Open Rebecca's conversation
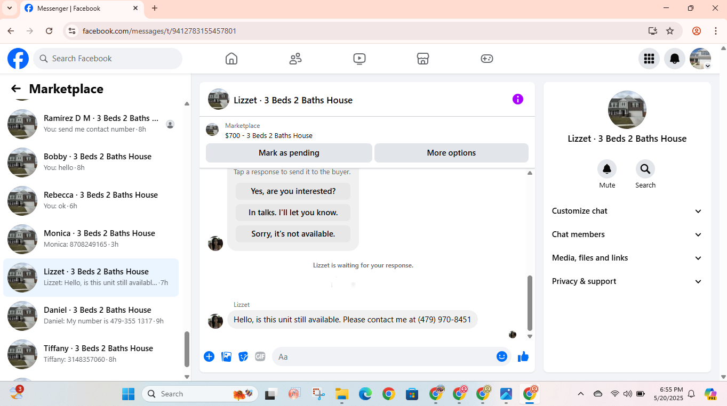This screenshot has height=406, width=727. coord(91,201)
